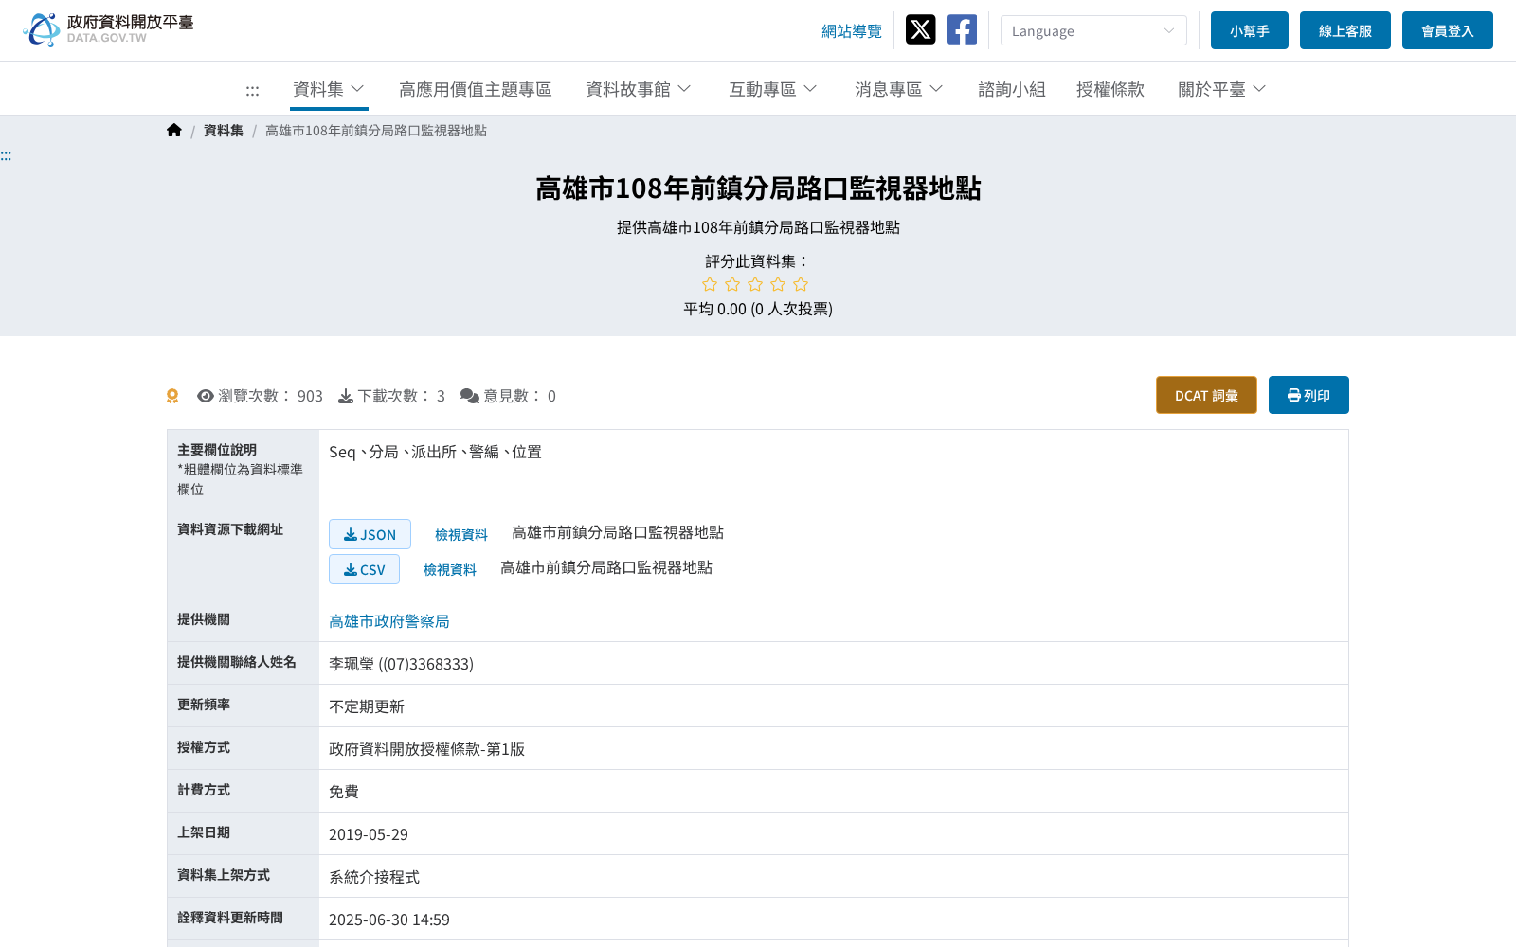The image size is (1516, 947).
Task: Rate the dataset five stars
Action: click(x=801, y=284)
